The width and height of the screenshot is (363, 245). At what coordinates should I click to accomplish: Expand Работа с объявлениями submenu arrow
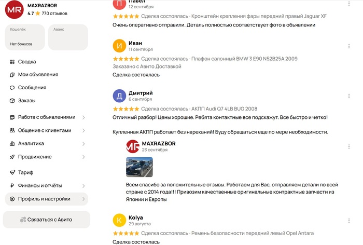coord(83,117)
